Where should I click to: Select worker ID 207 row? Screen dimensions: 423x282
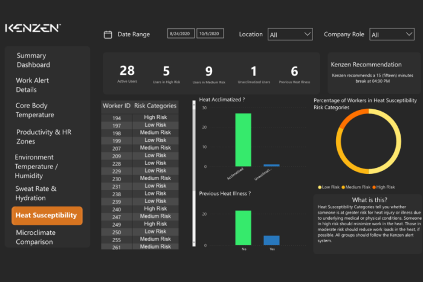[140, 148]
